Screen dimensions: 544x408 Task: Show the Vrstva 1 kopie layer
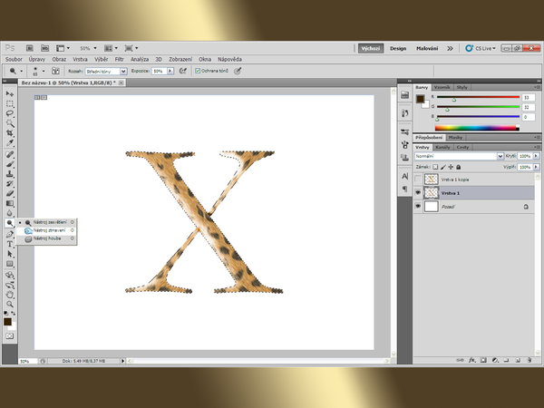click(x=418, y=180)
